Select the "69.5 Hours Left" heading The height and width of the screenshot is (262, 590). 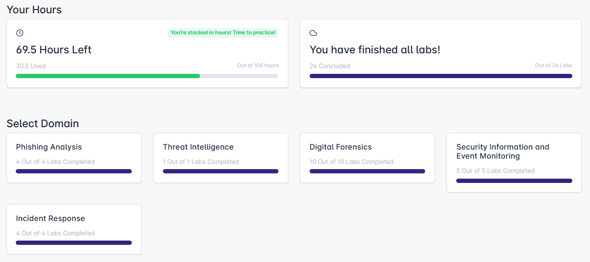(x=54, y=50)
